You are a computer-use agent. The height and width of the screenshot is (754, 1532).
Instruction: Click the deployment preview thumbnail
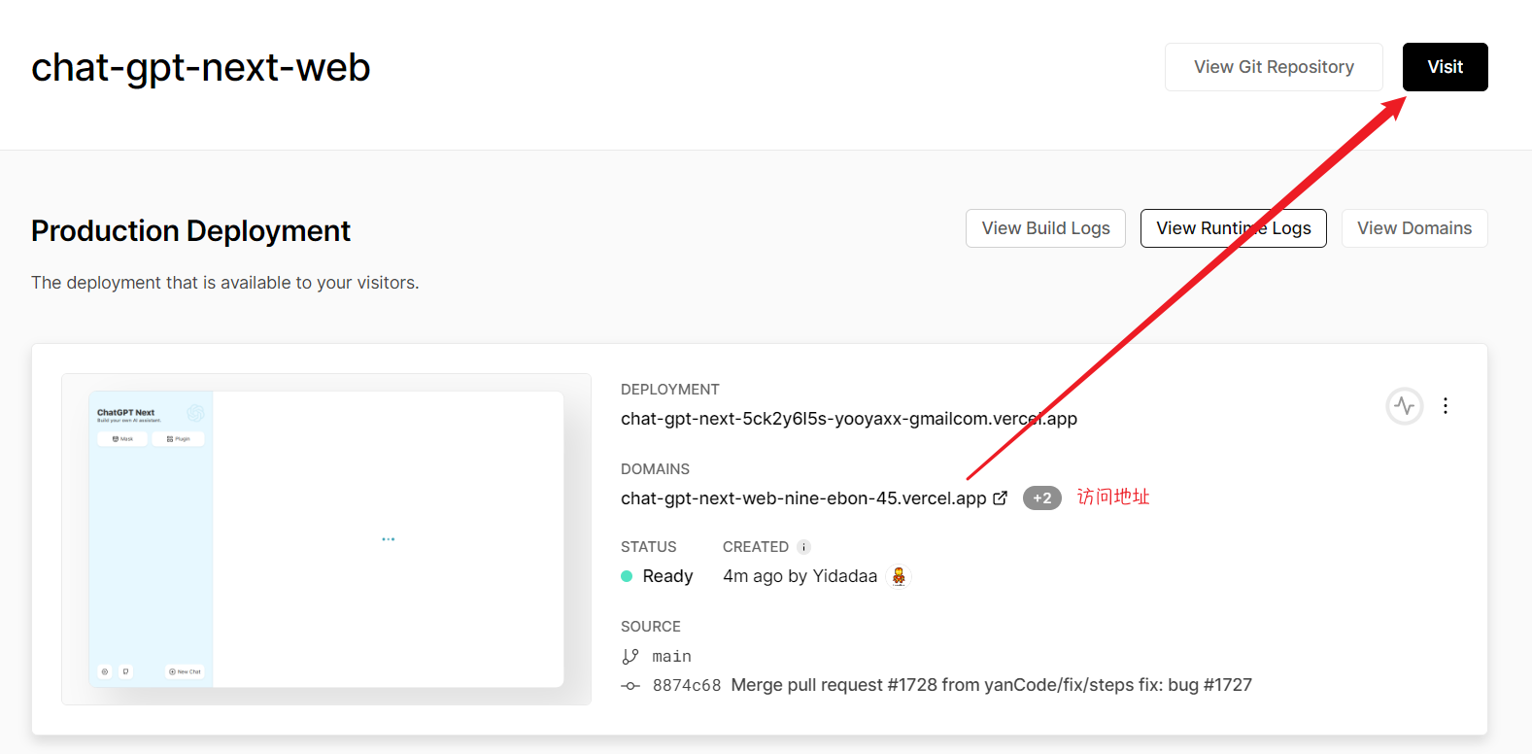[326, 539]
